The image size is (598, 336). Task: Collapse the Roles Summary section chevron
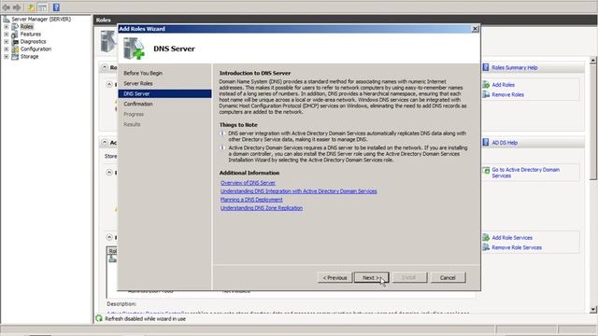pyautogui.click(x=105, y=67)
